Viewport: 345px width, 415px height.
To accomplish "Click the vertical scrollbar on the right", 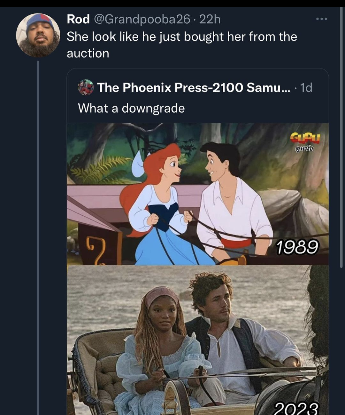I will 341,138.
